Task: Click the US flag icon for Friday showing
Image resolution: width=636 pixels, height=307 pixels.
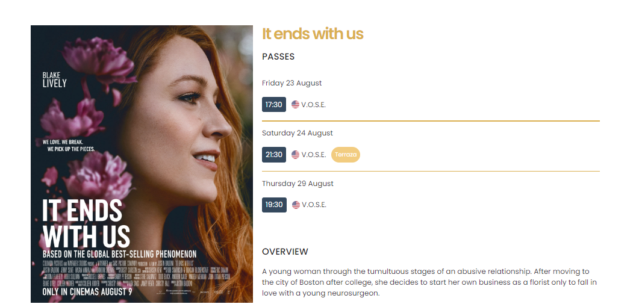Action: tap(295, 105)
